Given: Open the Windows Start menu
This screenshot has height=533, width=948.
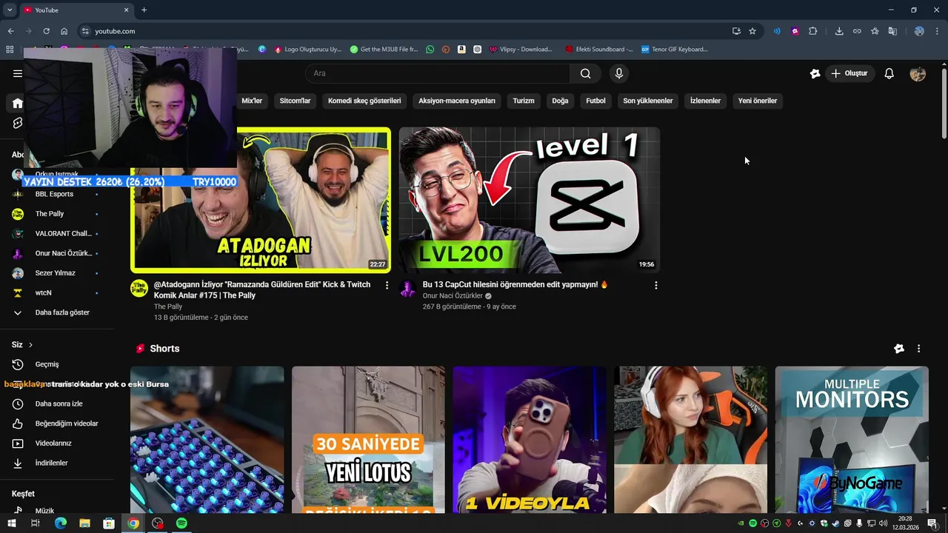Looking at the screenshot, I should coord(11,523).
